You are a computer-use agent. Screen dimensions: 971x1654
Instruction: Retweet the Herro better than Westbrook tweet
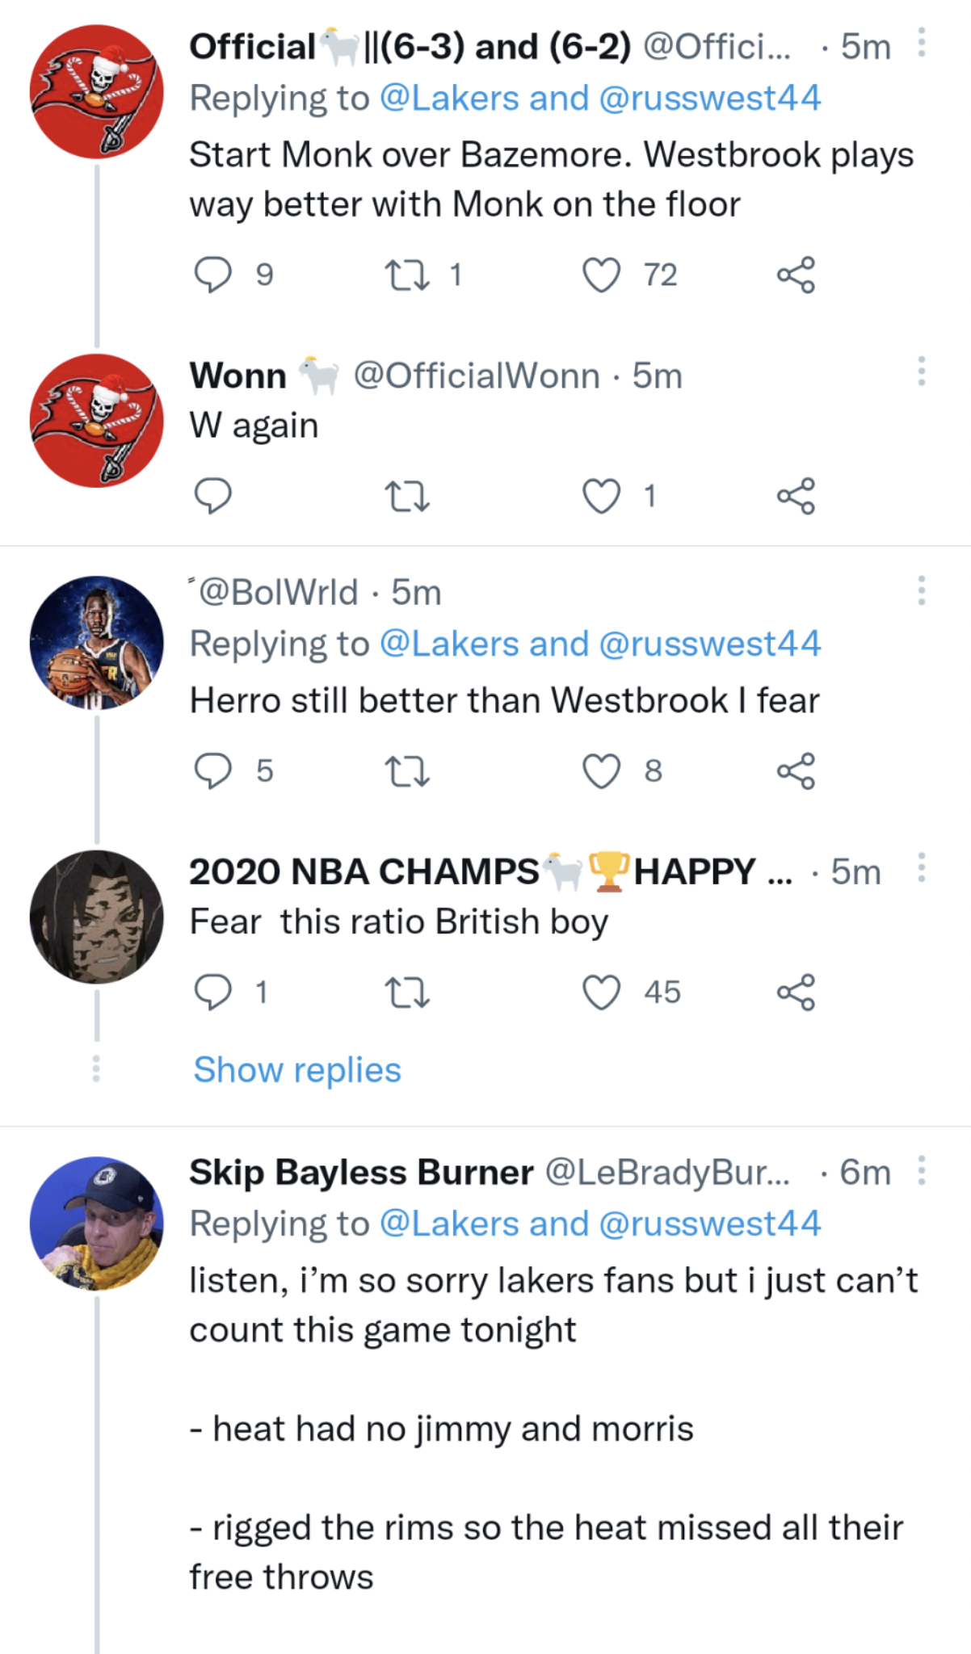[x=407, y=771]
